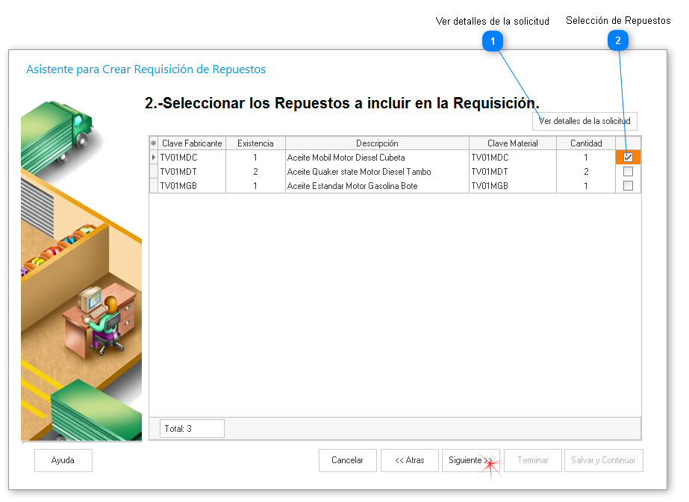Sort by Existencia column header
Screen dimensions: 689x502
click(255, 143)
